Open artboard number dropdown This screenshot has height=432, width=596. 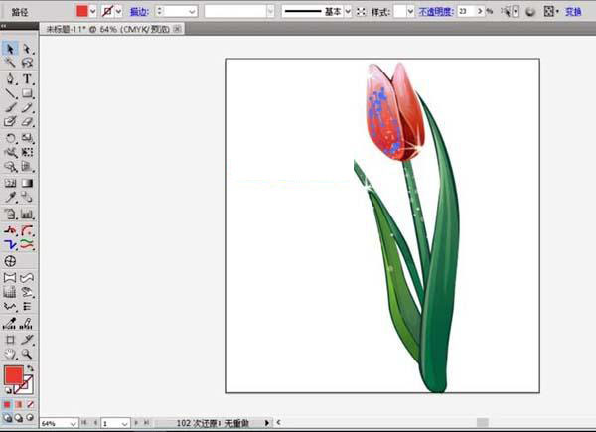tap(125, 423)
